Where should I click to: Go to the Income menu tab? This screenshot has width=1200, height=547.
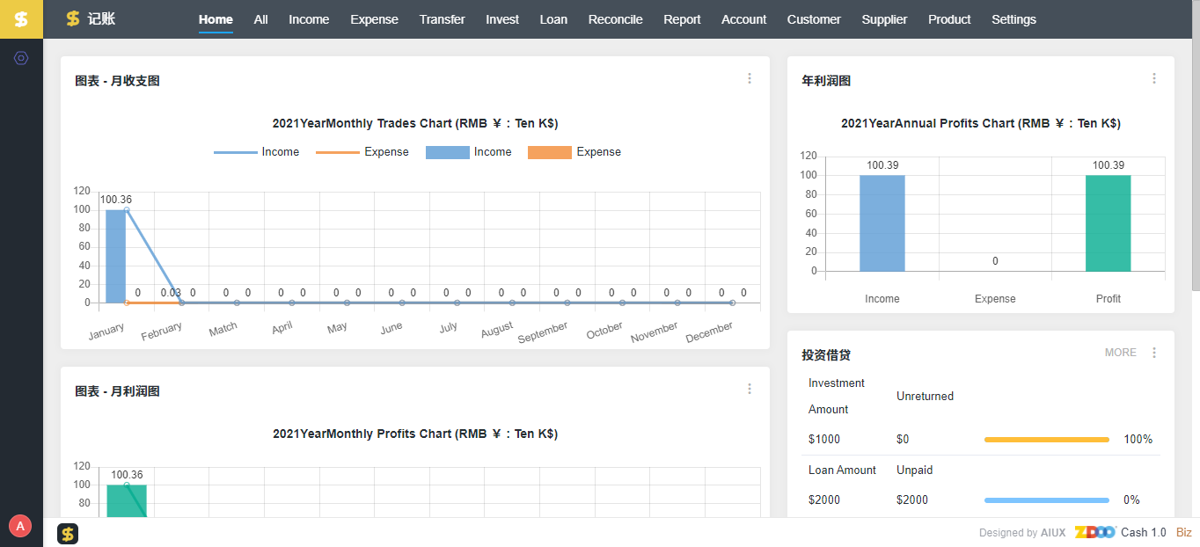pos(309,19)
